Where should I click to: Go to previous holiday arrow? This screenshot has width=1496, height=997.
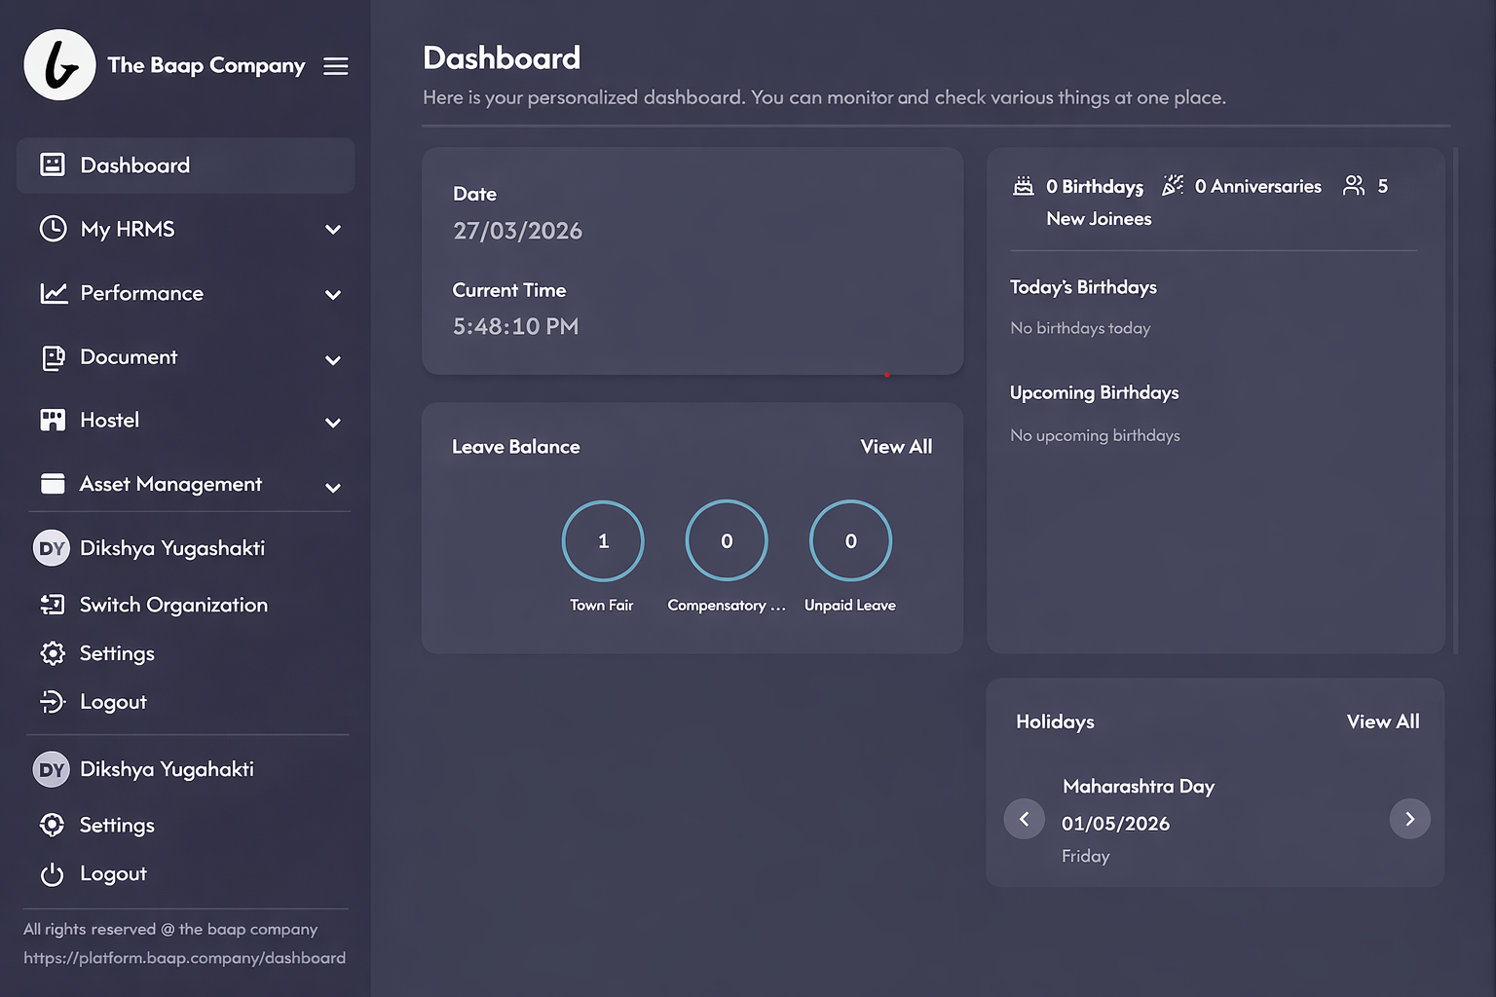[1024, 819]
